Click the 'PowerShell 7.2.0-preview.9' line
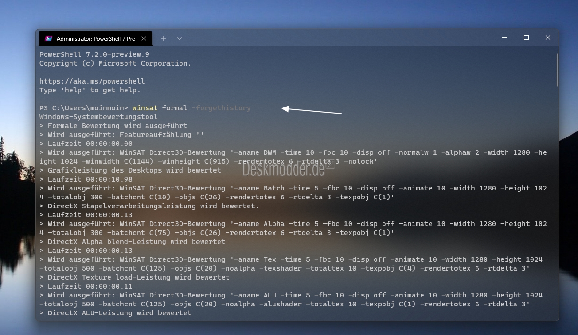 94,54
